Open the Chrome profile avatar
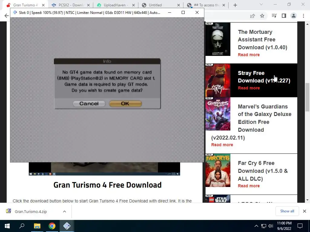This screenshot has width=310, height=232. pyautogui.click(x=294, y=16)
